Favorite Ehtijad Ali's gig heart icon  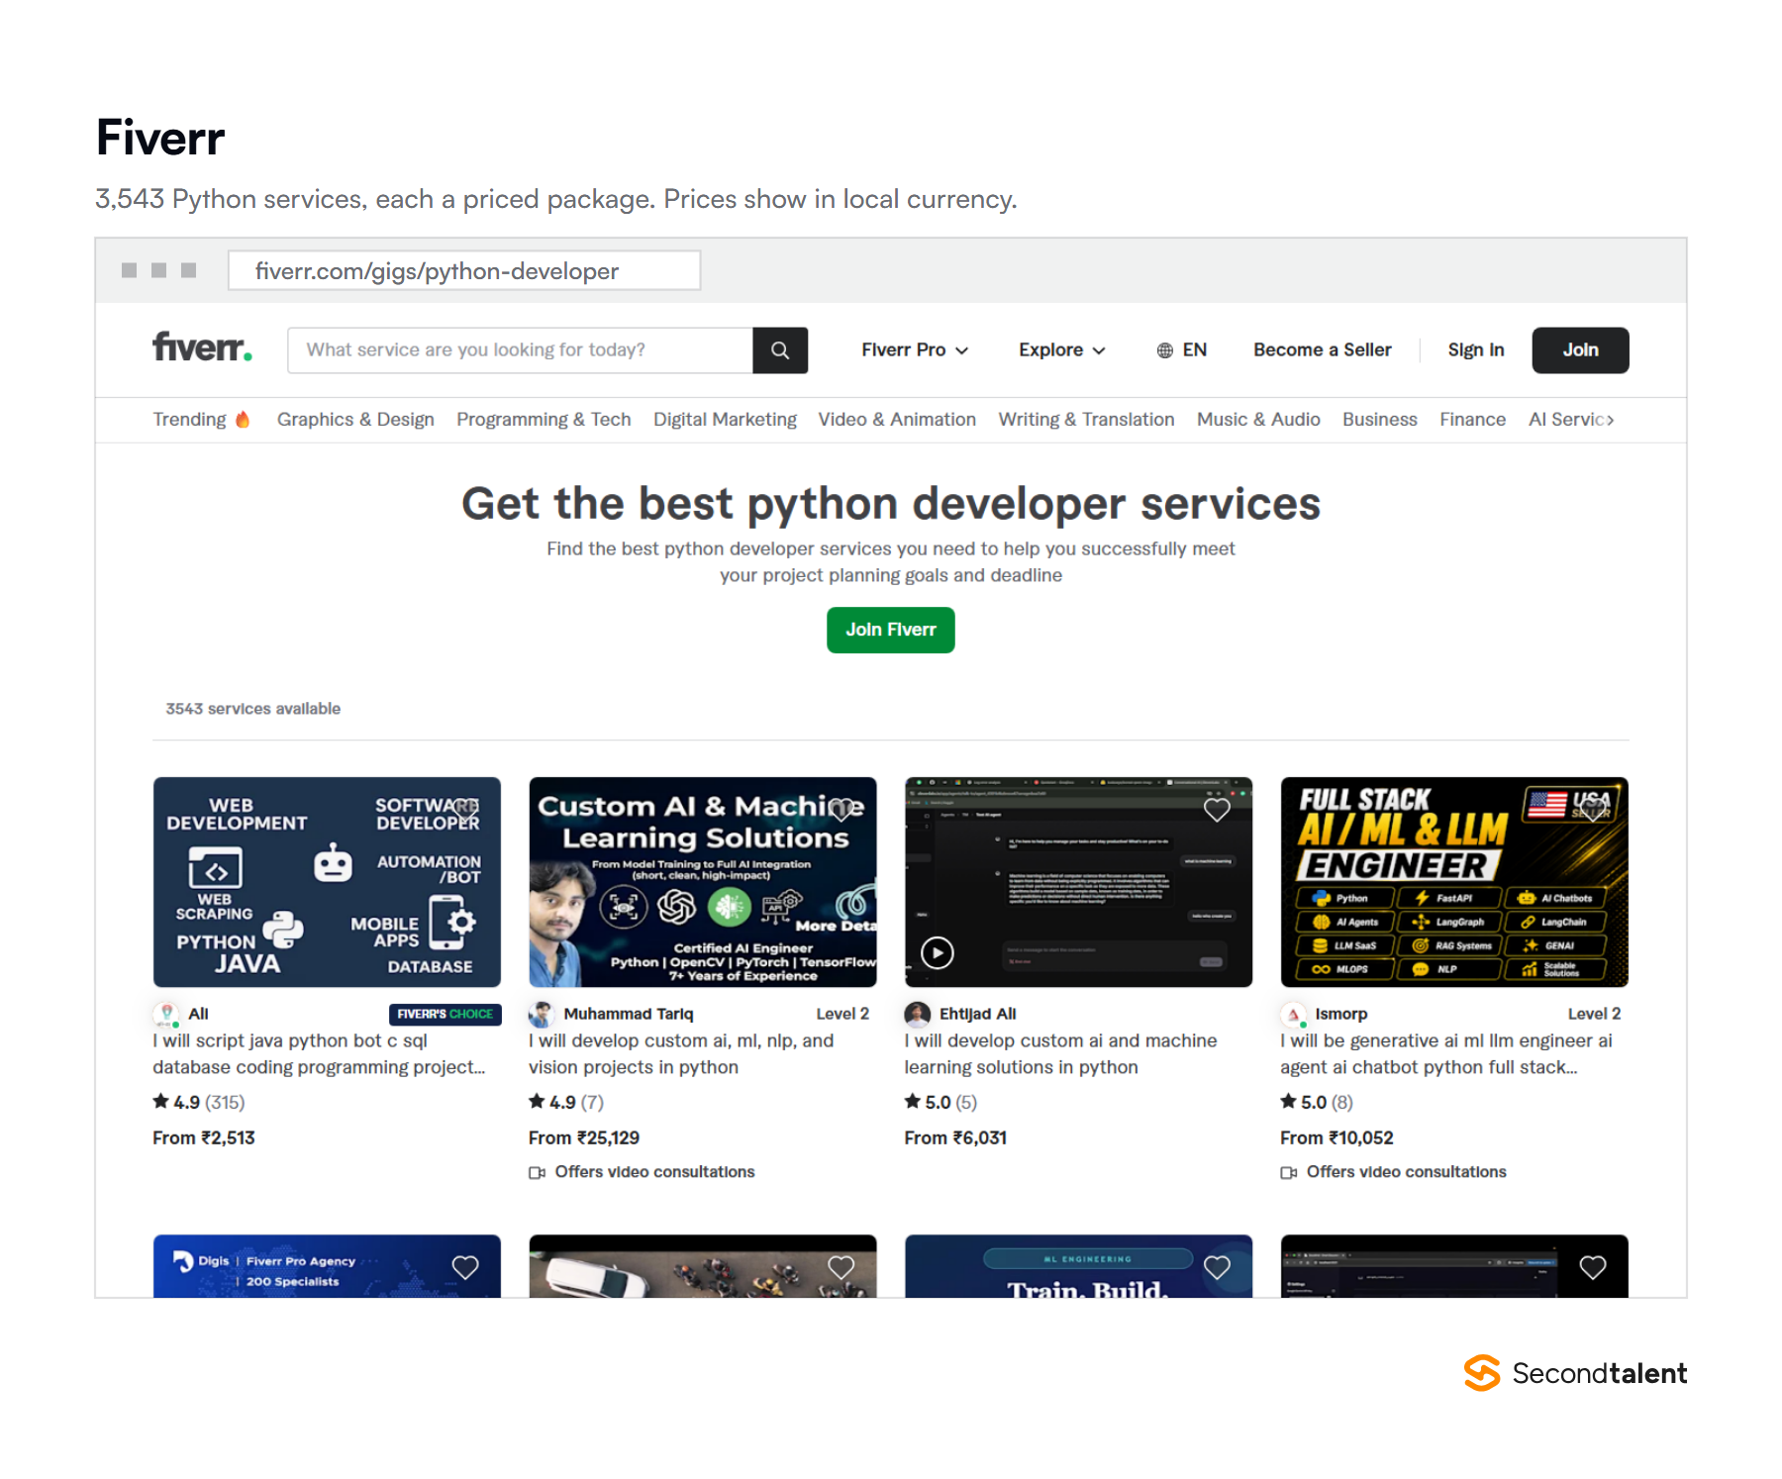click(x=1217, y=810)
